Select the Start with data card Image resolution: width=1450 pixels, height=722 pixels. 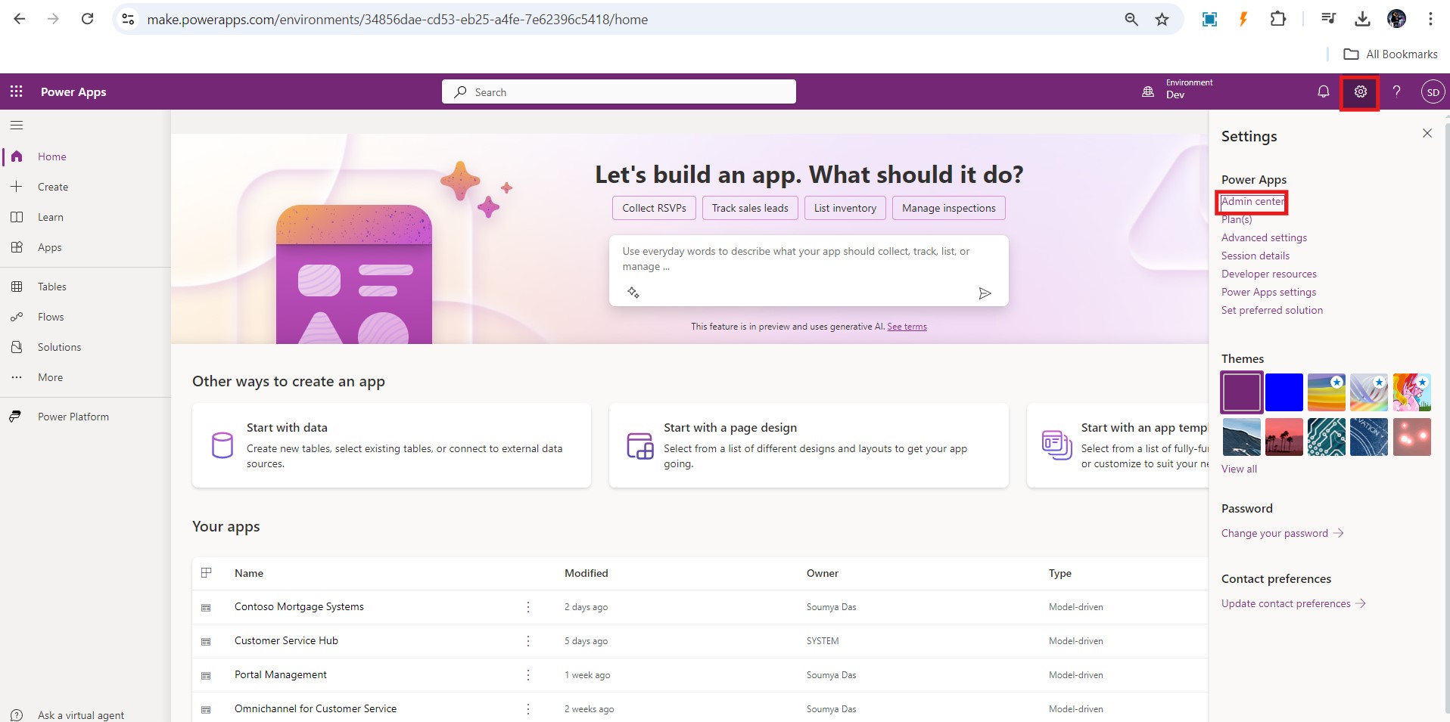click(x=391, y=445)
